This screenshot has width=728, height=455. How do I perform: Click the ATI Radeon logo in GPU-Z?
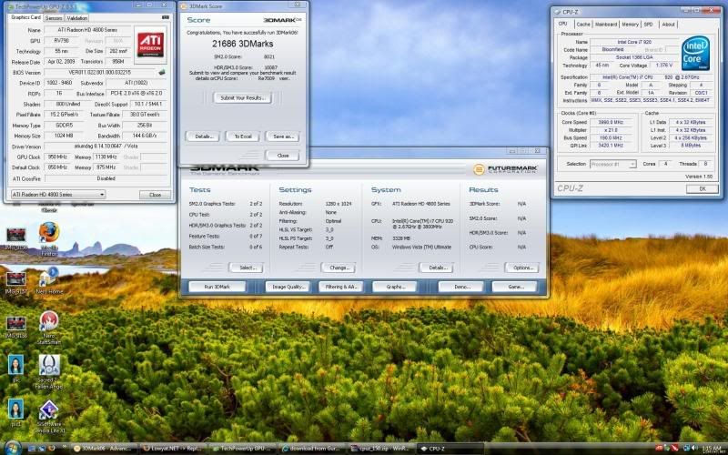click(x=150, y=45)
